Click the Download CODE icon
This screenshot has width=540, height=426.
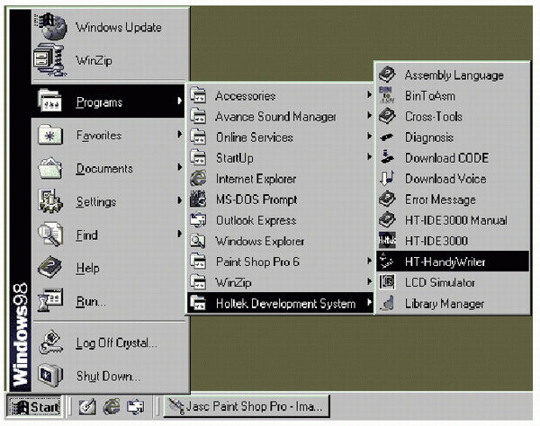tap(387, 157)
